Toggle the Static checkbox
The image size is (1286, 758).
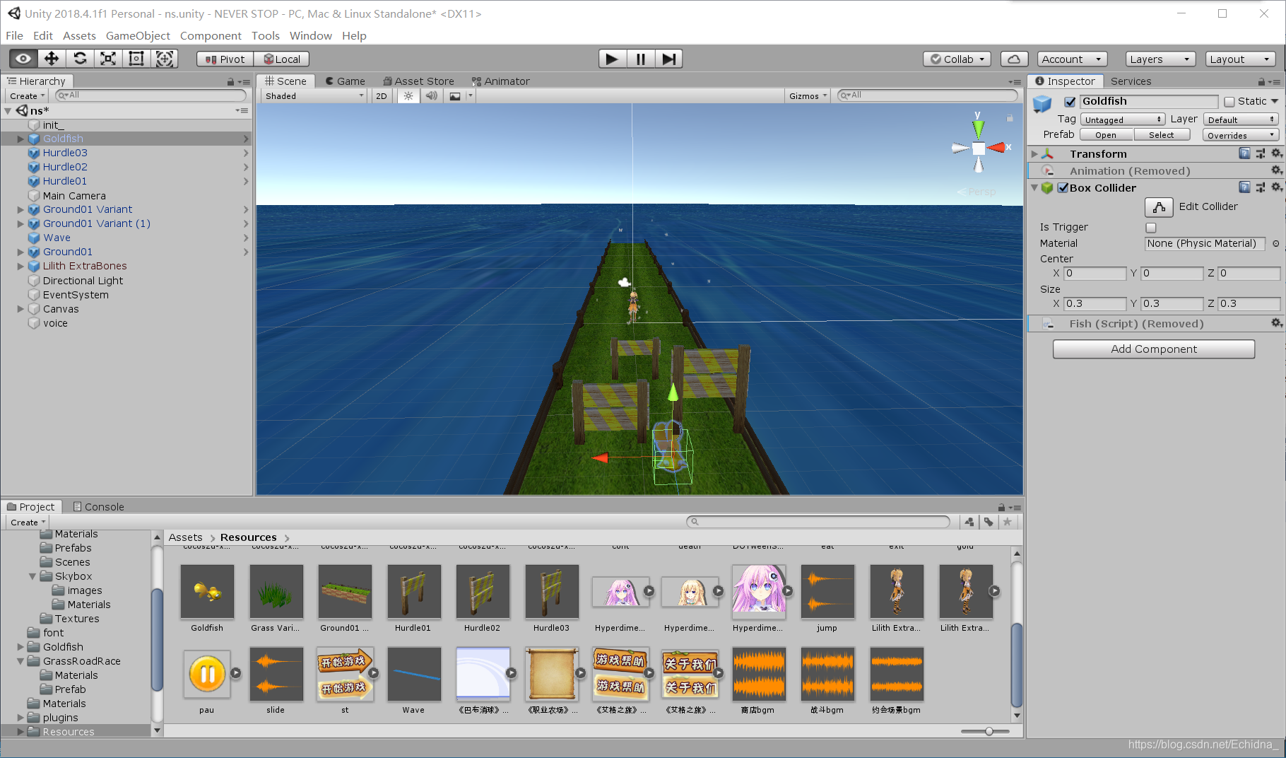coord(1229,102)
